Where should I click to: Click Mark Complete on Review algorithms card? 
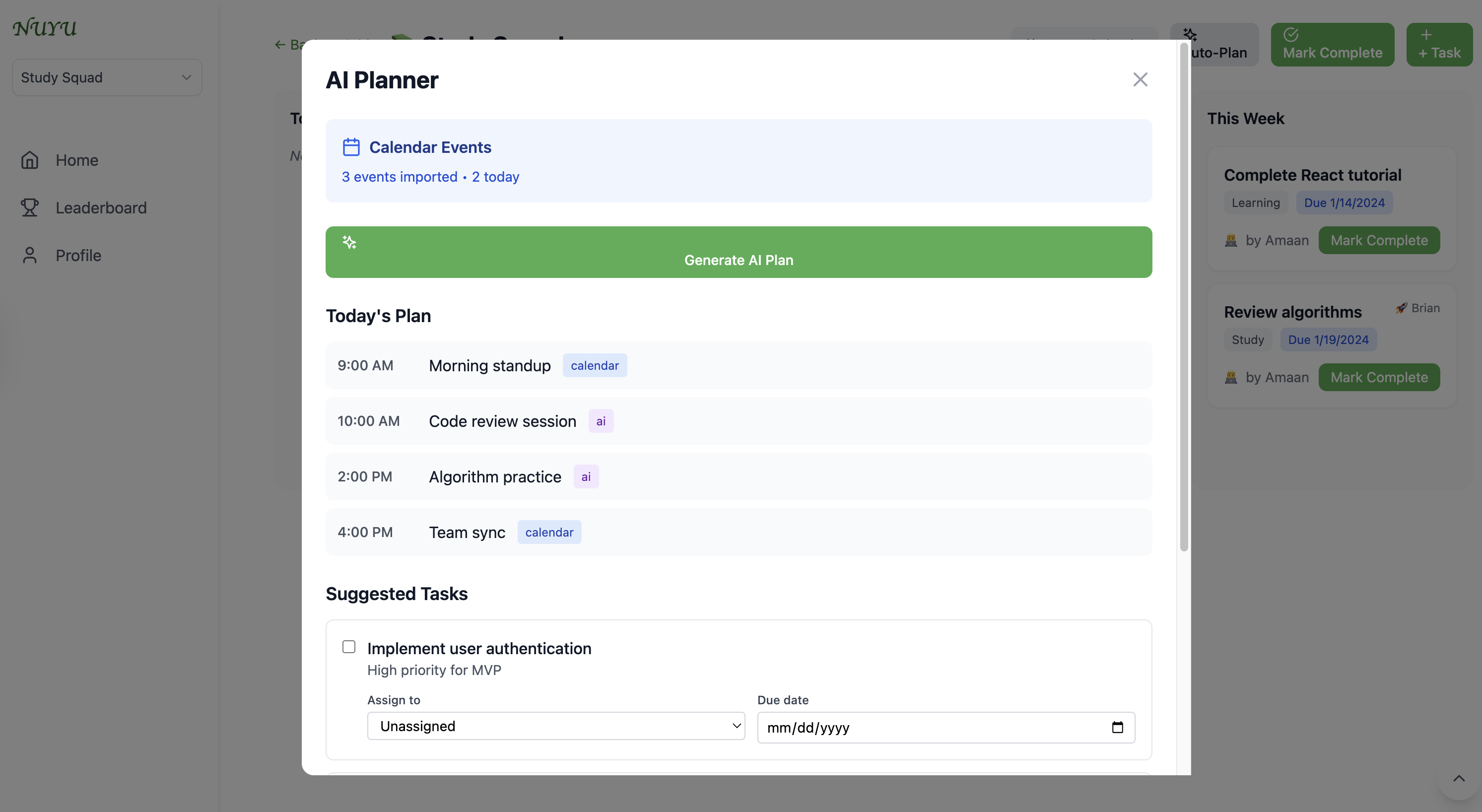click(x=1378, y=378)
